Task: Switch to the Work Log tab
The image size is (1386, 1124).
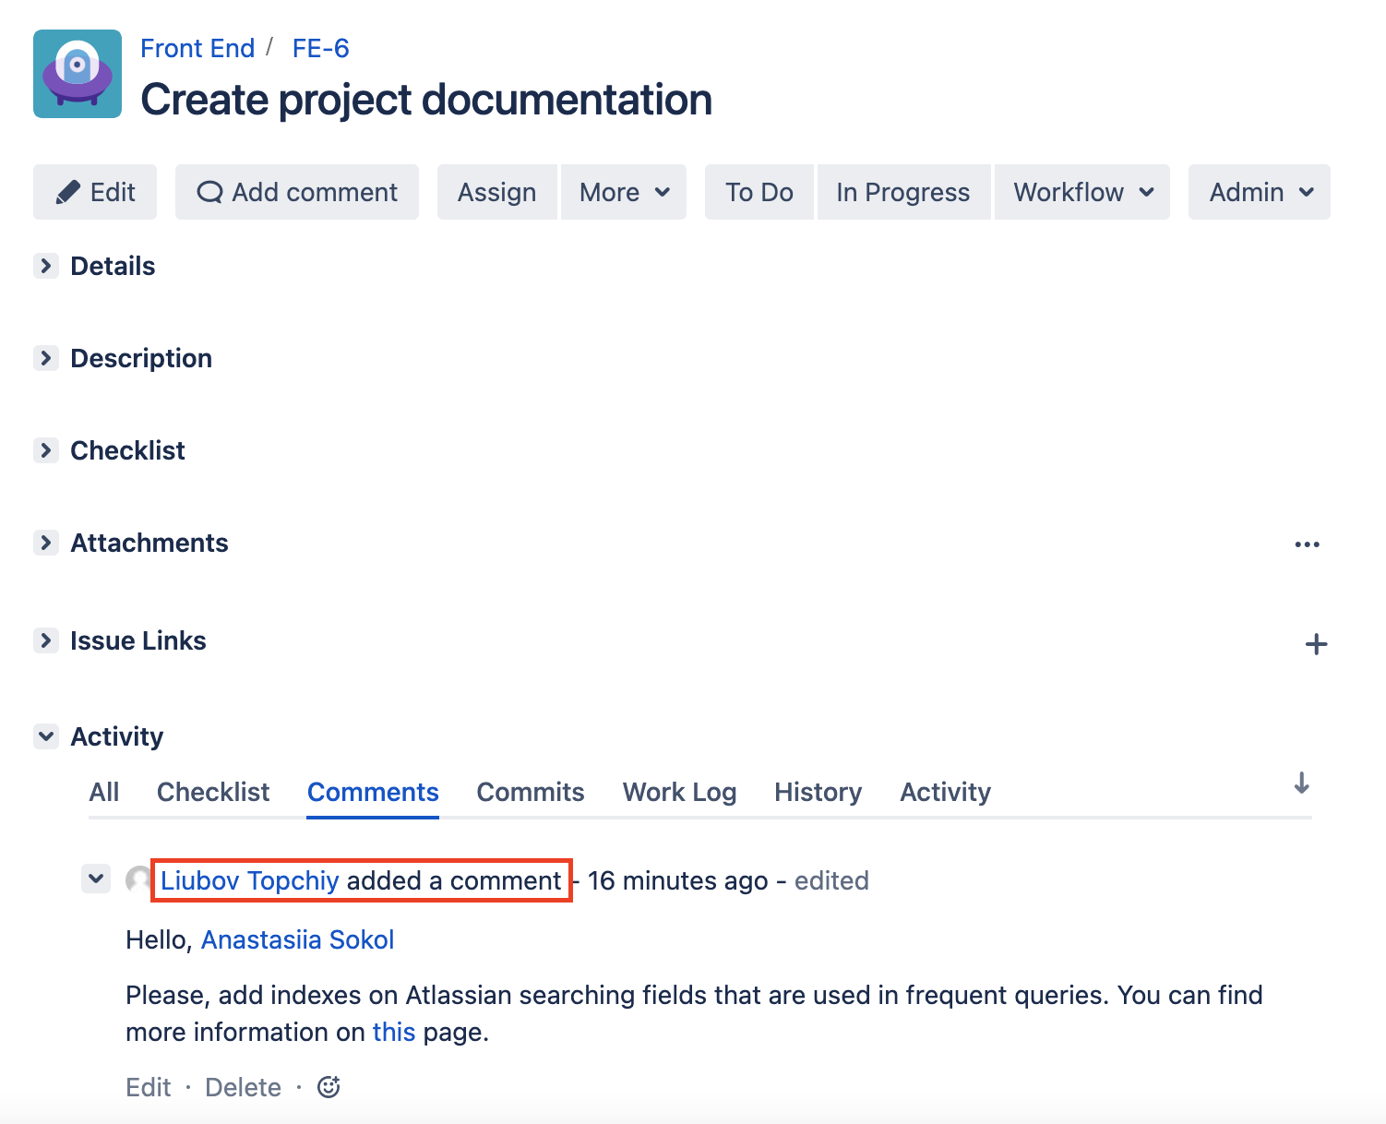Action: point(679,792)
